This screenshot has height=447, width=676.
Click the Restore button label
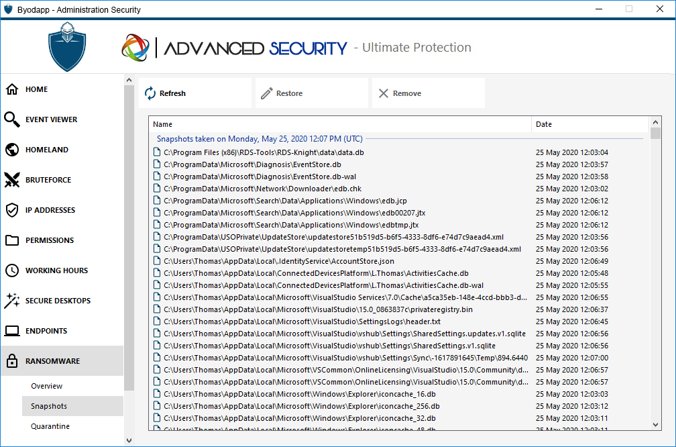click(289, 93)
